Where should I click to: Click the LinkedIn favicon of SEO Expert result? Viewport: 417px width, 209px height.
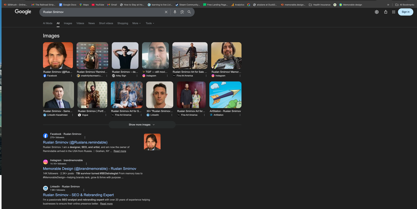(45, 188)
